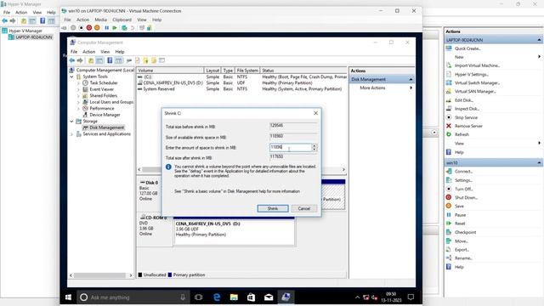Click Help icon in Computer Management toolbar

[110, 60]
